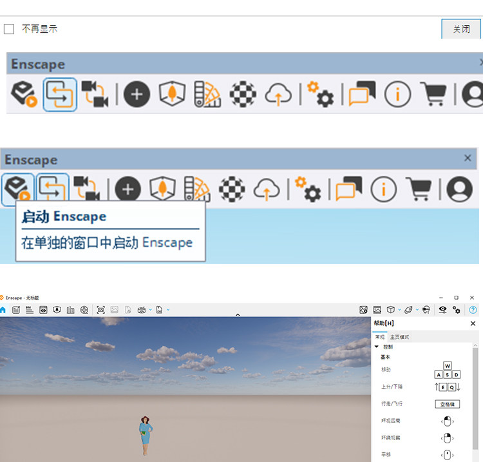
Task: Click the woman figure in the Enscape viewport
Action: 145,435
